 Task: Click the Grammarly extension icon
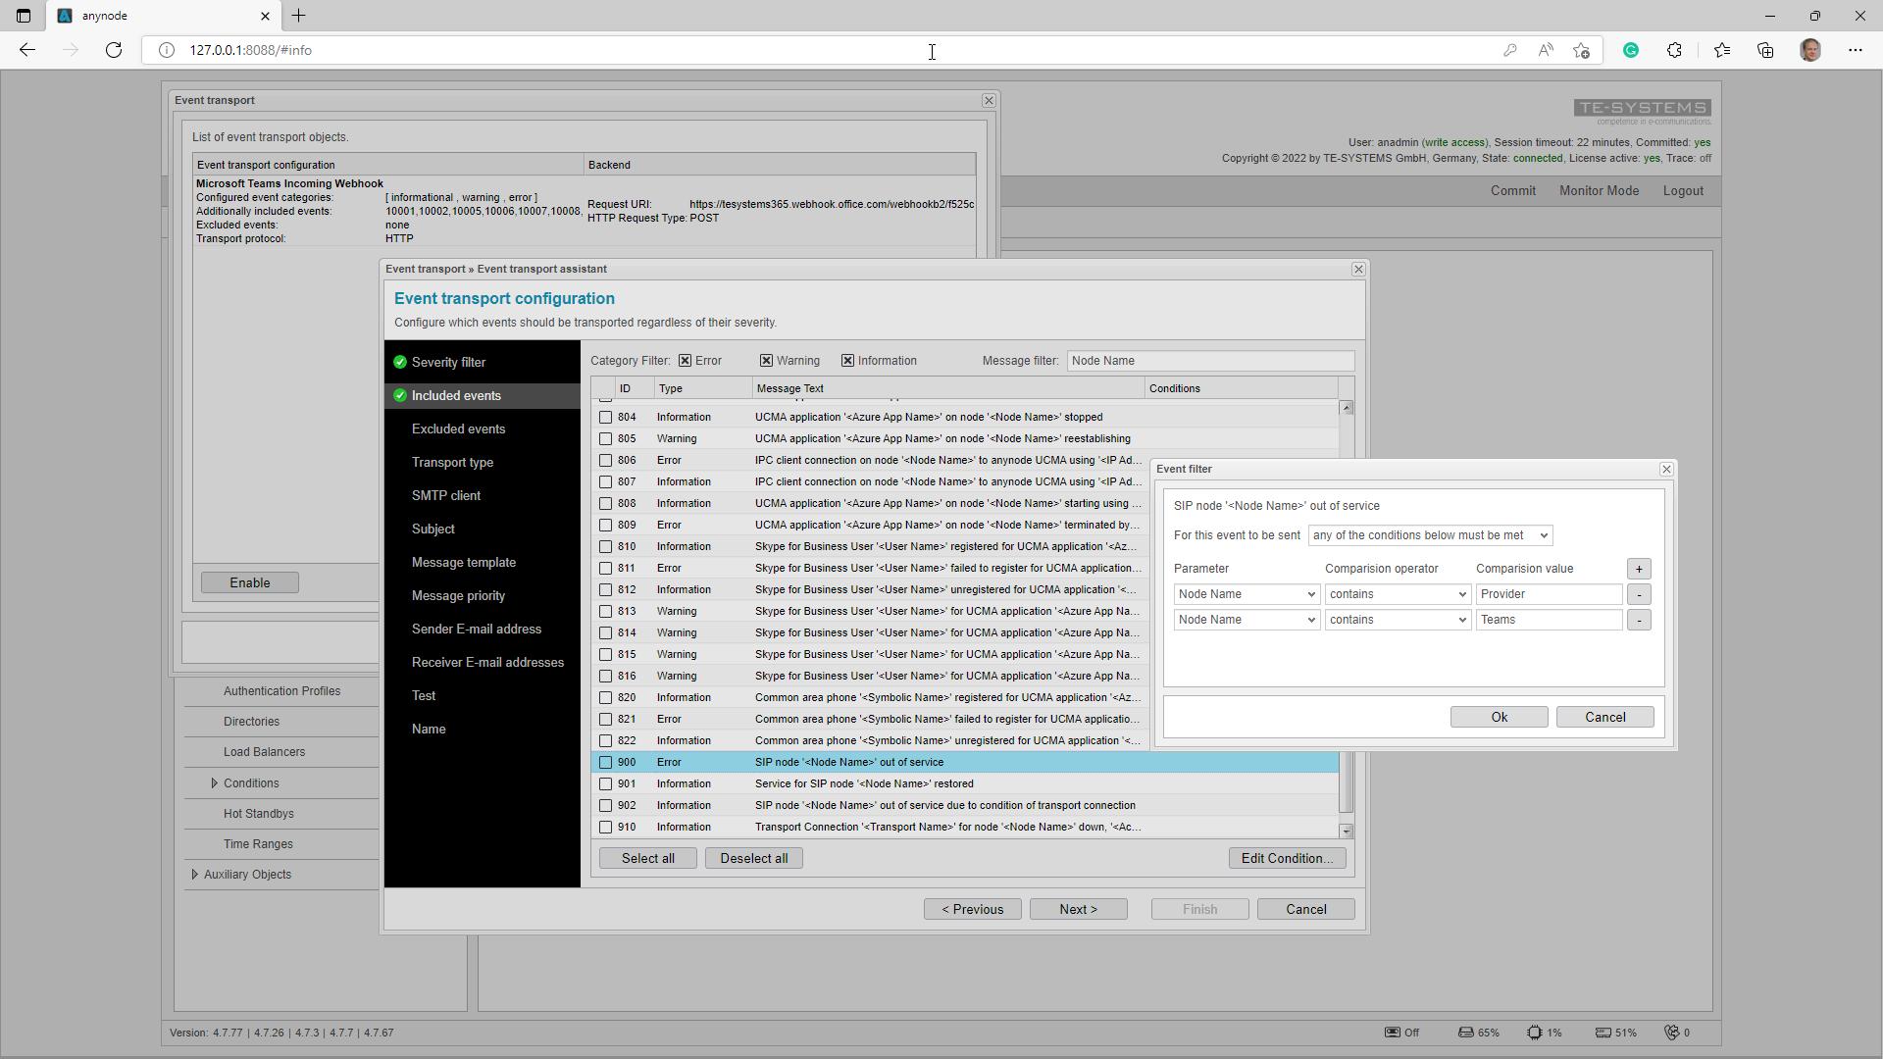[1631, 50]
